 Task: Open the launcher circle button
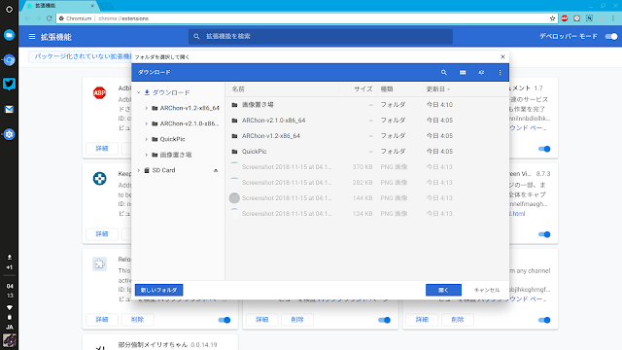click(x=9, y=9)
